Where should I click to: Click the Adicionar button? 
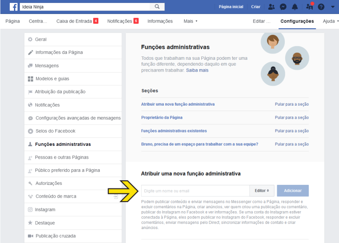tap(293, 191)
